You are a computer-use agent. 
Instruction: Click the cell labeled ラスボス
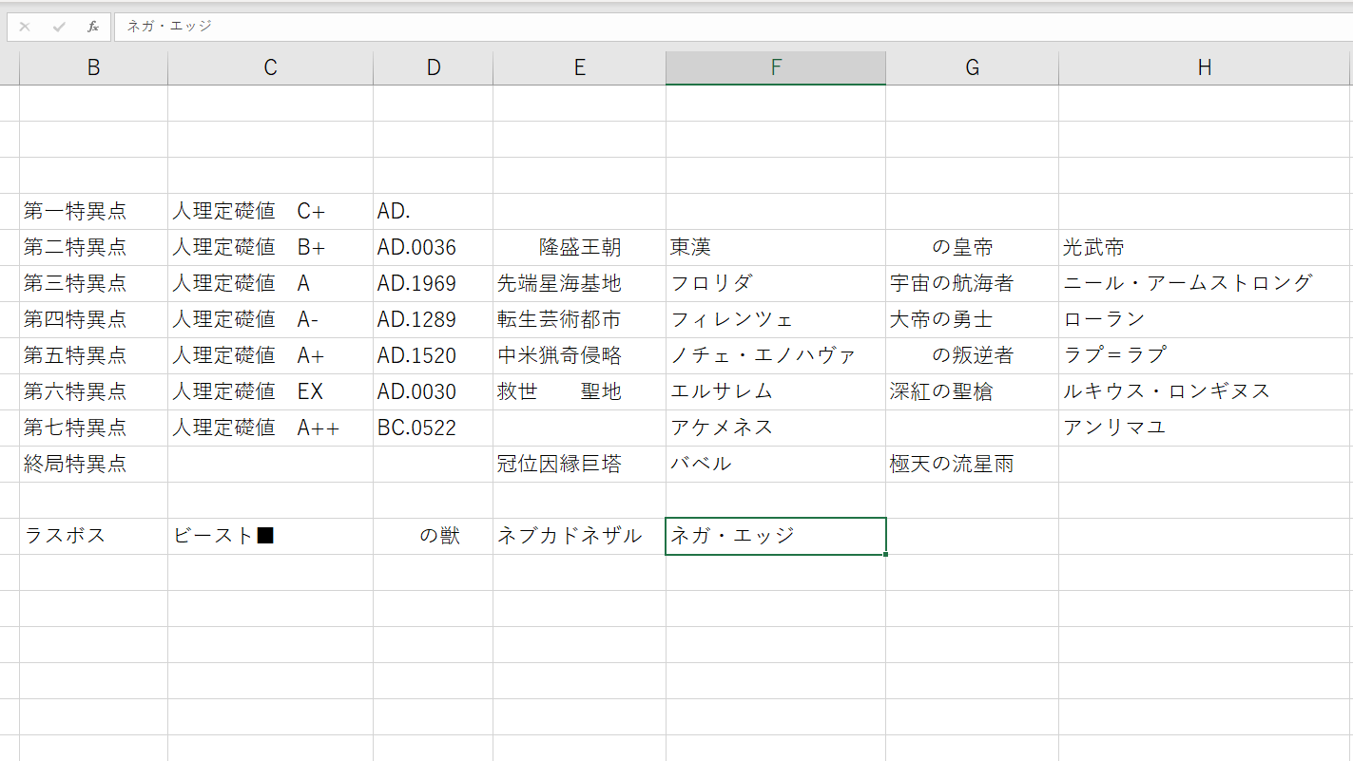pos(93,536)
